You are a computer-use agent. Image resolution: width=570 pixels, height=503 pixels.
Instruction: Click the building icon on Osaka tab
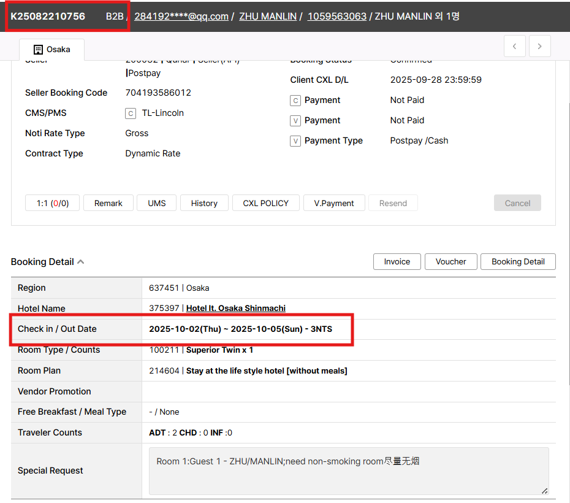click(x=38, y=50)
